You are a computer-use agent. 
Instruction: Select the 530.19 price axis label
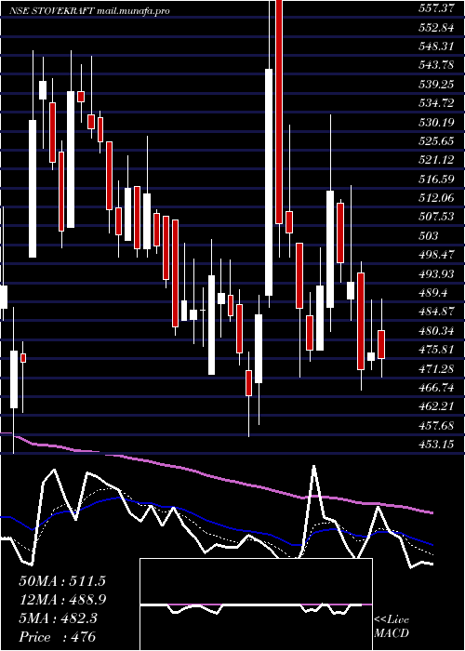tap(436, 122)
